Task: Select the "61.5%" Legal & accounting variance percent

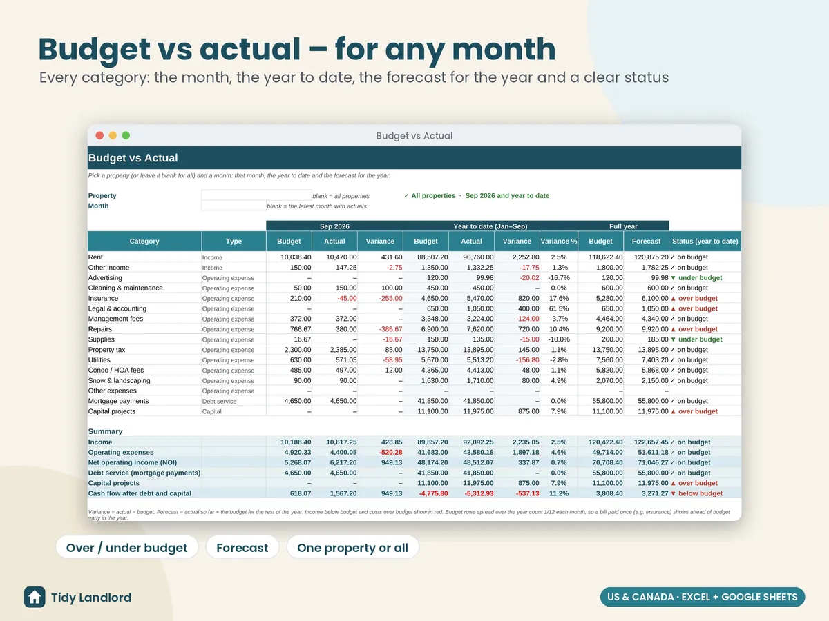Action: tap(558, 308)
